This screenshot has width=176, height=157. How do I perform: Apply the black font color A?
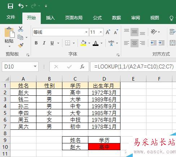96,43
